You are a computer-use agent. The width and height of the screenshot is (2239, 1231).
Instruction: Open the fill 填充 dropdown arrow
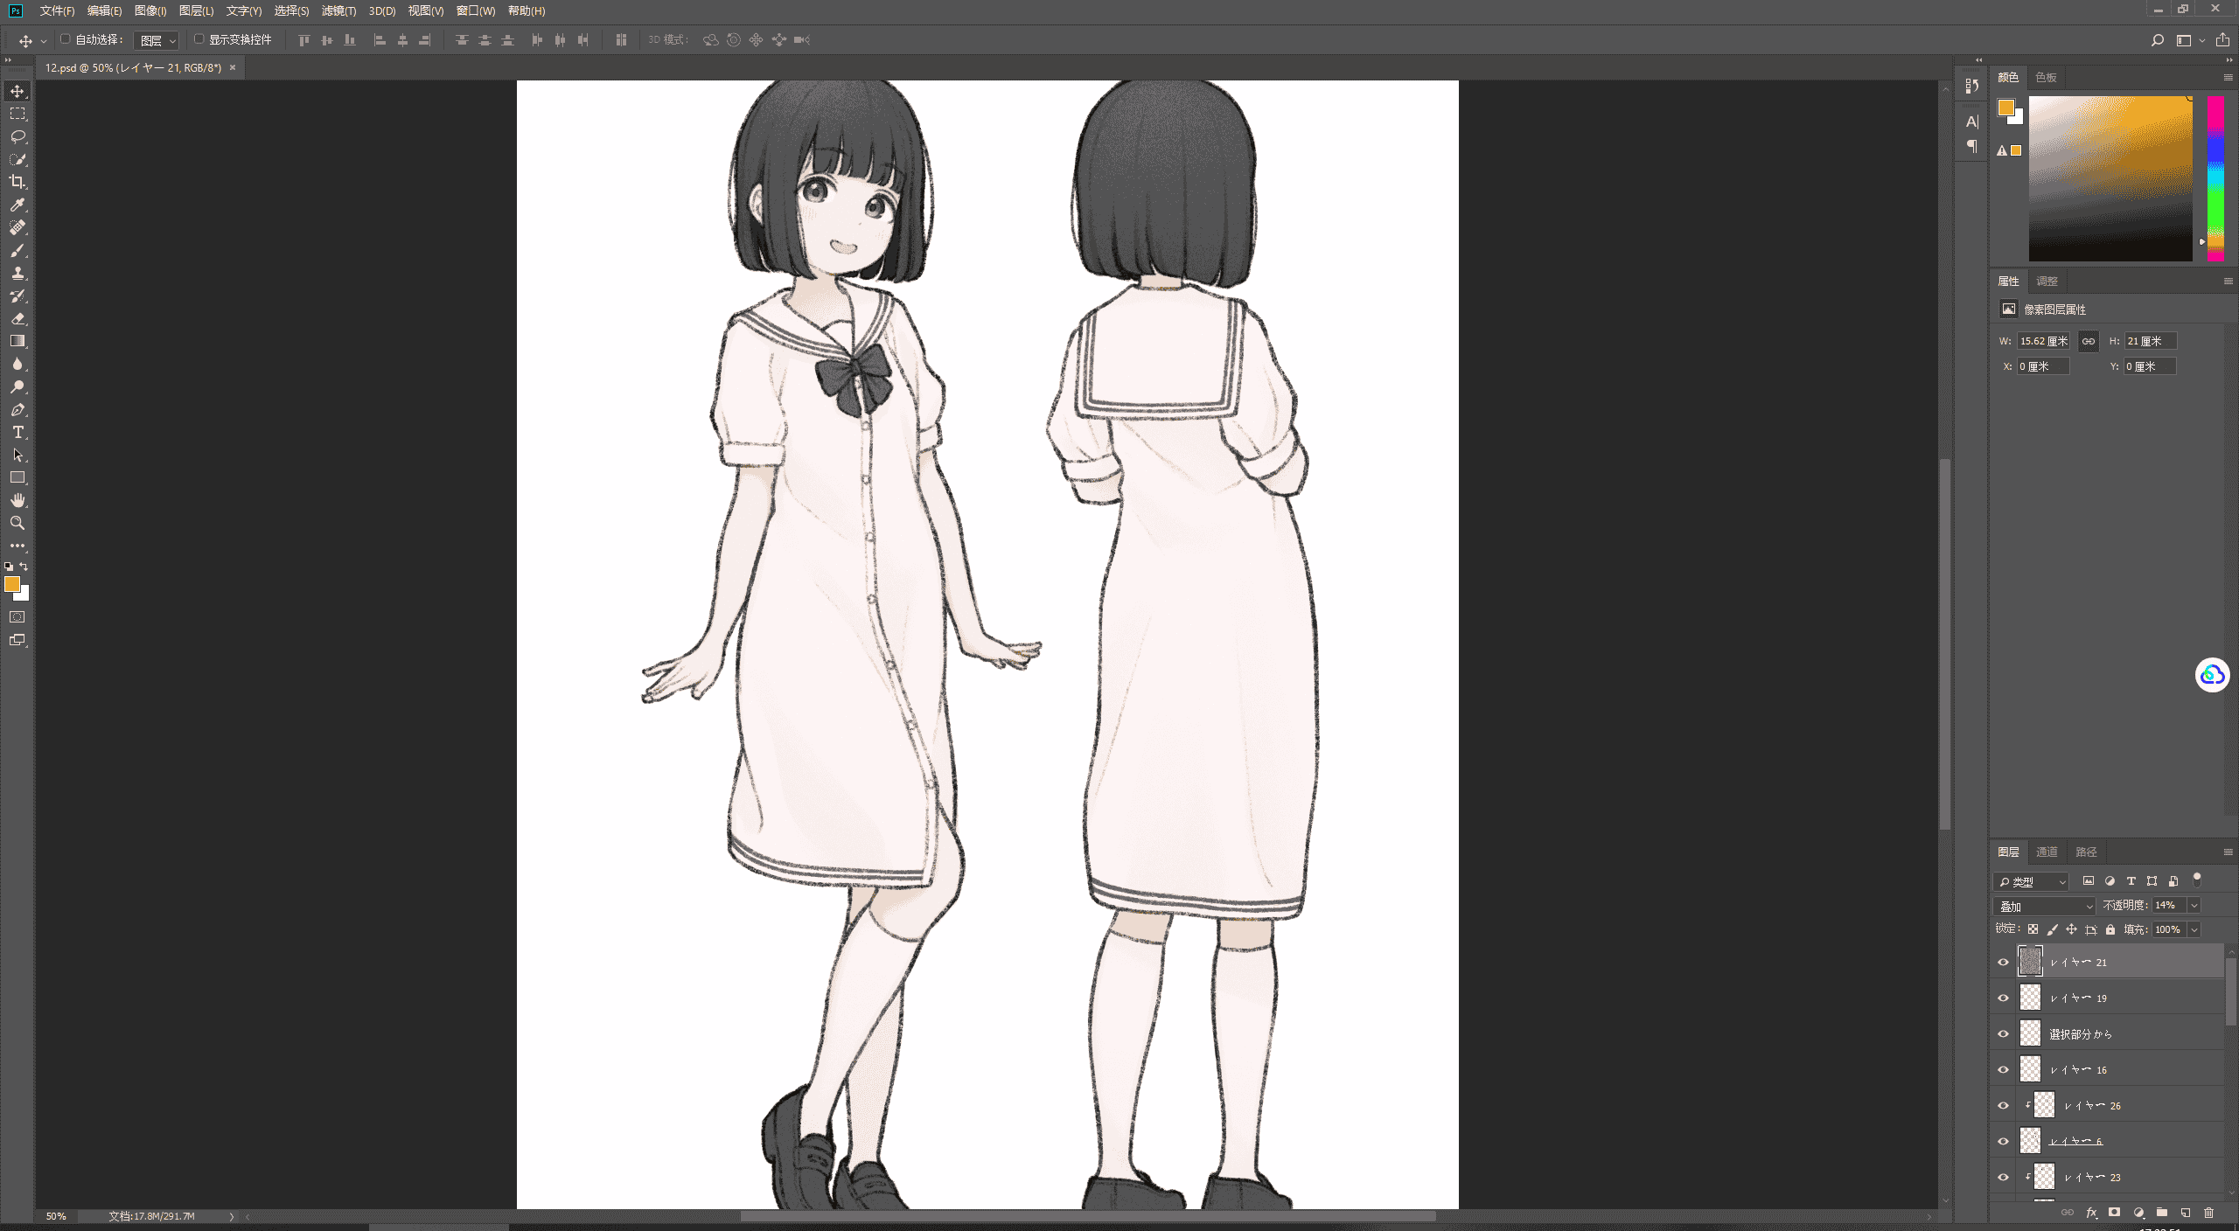(2194, 929)
